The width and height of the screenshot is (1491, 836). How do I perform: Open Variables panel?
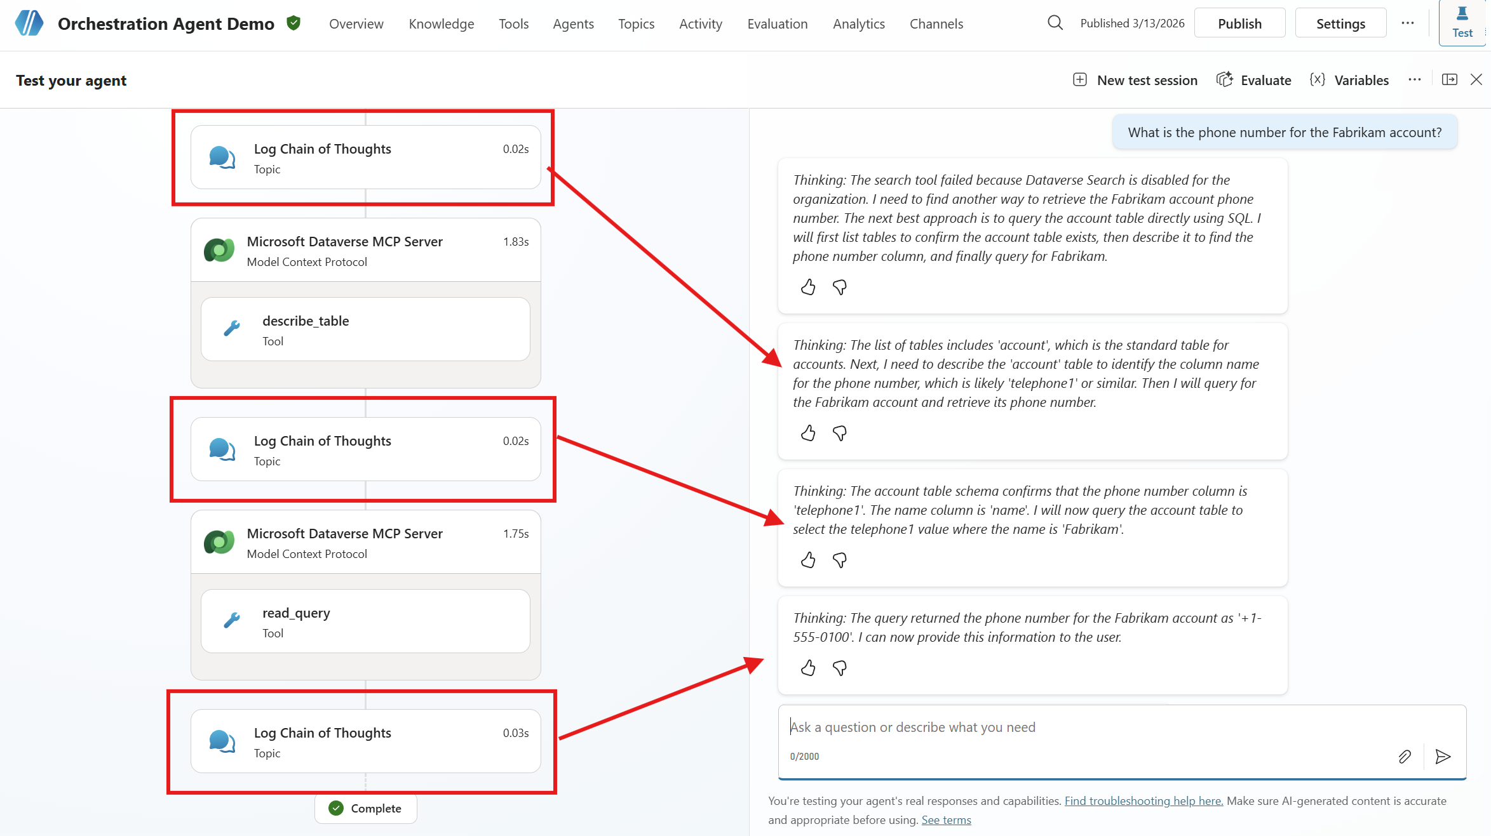(1349, 80)
